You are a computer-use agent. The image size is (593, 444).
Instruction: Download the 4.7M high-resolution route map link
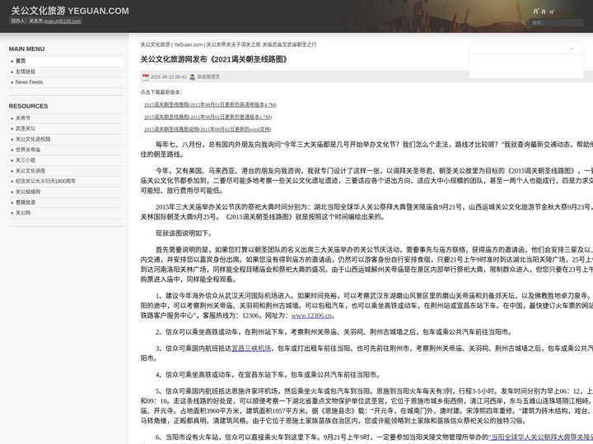tap(210, 105)
